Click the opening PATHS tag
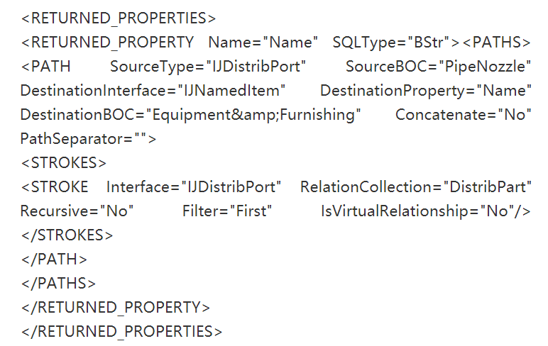The image size is (548, 346). click(497, 43)
